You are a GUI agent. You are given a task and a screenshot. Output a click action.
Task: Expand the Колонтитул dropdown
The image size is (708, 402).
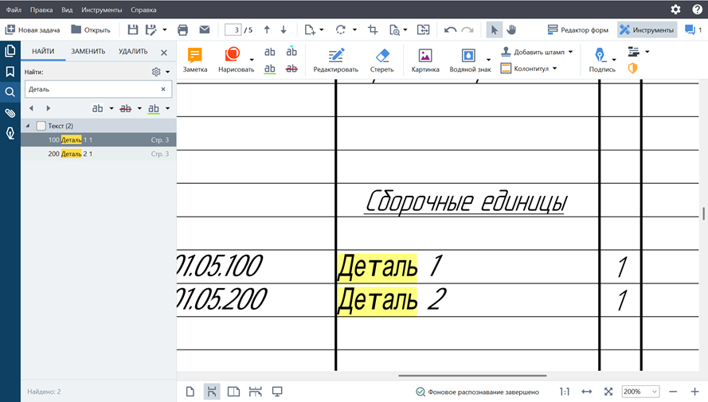pos(554,68)
